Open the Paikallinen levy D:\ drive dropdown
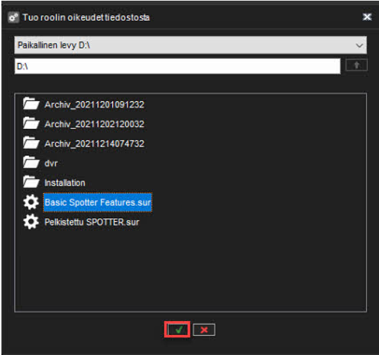This screenshot has height=355, width=379. (191, 45)
